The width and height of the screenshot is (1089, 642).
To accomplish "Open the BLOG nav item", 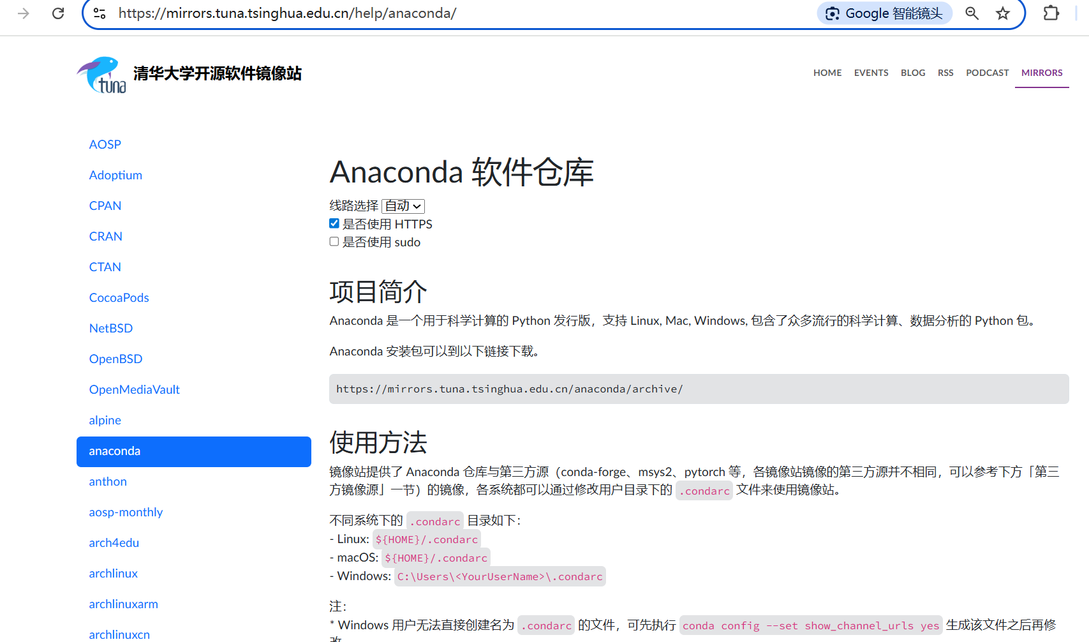I will pyautogui.click(x=913, y=73).
